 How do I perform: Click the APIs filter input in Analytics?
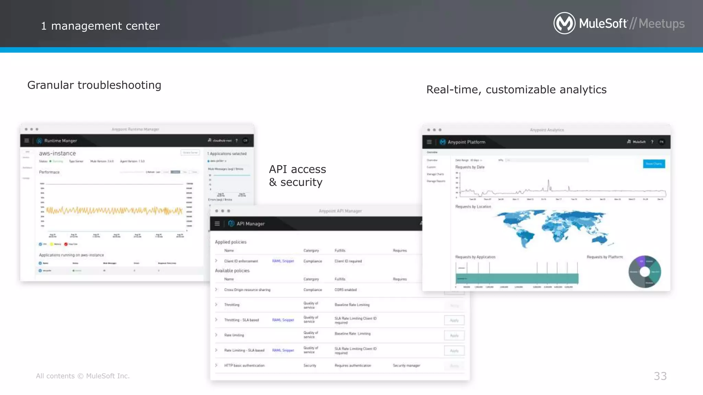point(547,160)
